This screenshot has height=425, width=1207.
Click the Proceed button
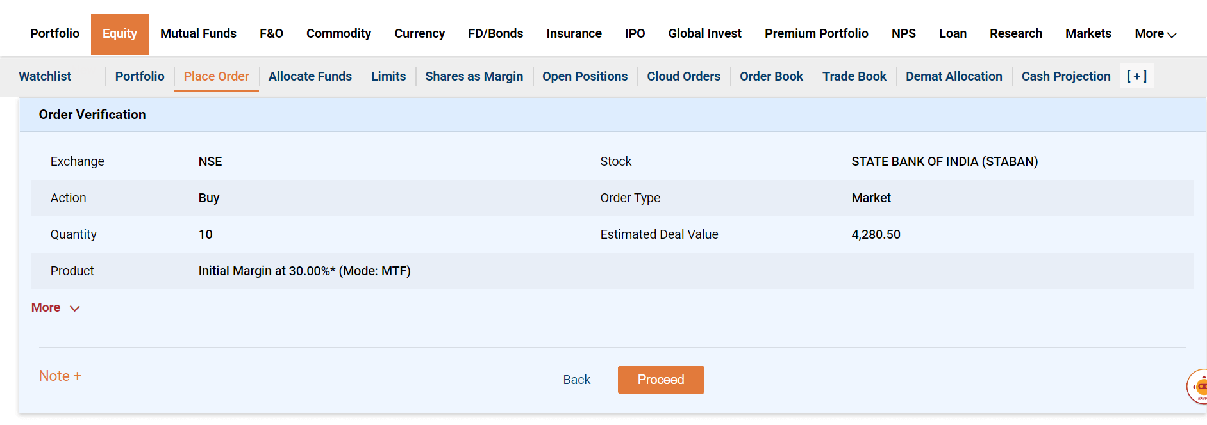point(660,380)
